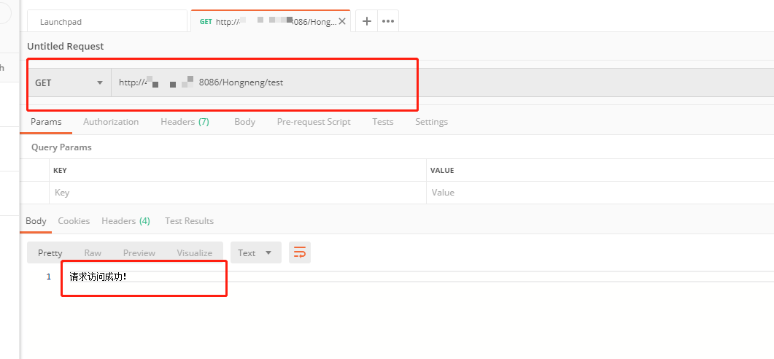The image size is (774, 359).
Task: Switch to the Launchpad tab
Action: [107, 22]
